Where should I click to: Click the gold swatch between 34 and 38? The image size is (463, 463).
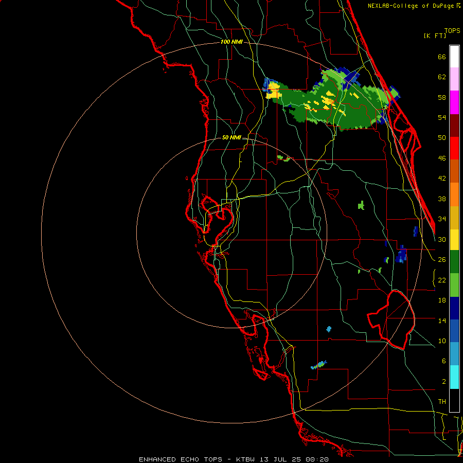click(x=454, y=218)
